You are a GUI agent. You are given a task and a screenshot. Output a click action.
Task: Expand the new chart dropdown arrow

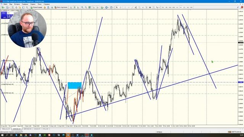[5, 7]
